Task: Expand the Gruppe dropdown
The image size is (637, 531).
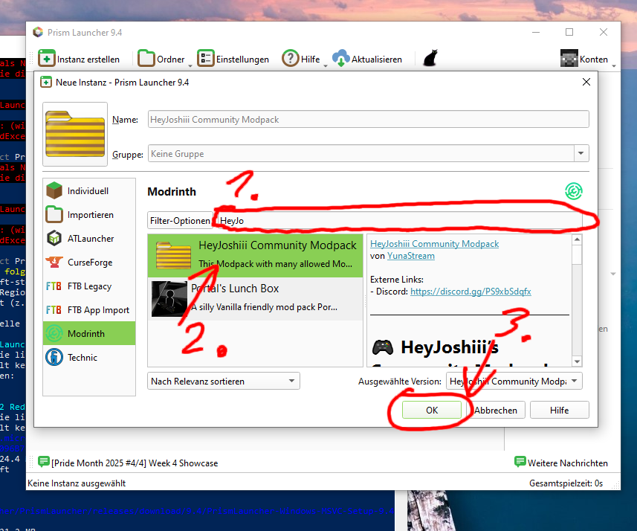Action: coord(581,152)
